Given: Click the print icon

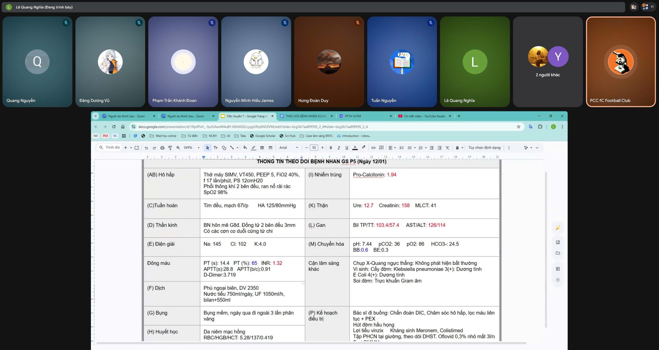Looking at the screenshot, I should pos(162,148).
